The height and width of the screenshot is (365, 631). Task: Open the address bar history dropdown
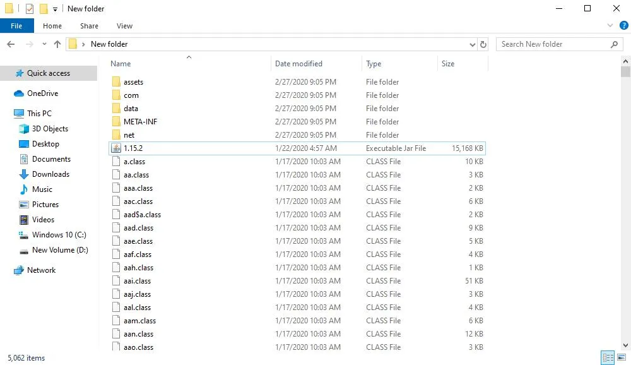472,44
